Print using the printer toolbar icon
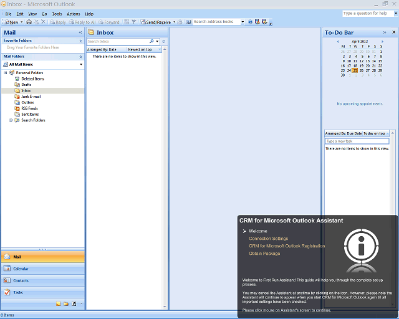The image size is (399, 319). pyautogui.click(x=29, y=22)
